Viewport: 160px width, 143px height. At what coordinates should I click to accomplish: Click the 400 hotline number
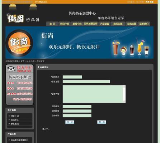[x=25, y=94]
